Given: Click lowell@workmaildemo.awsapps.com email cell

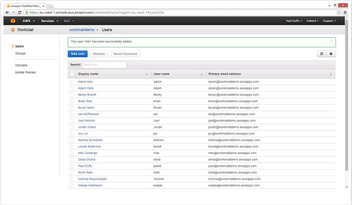Looking at the screenshot, I should point(233,146).
